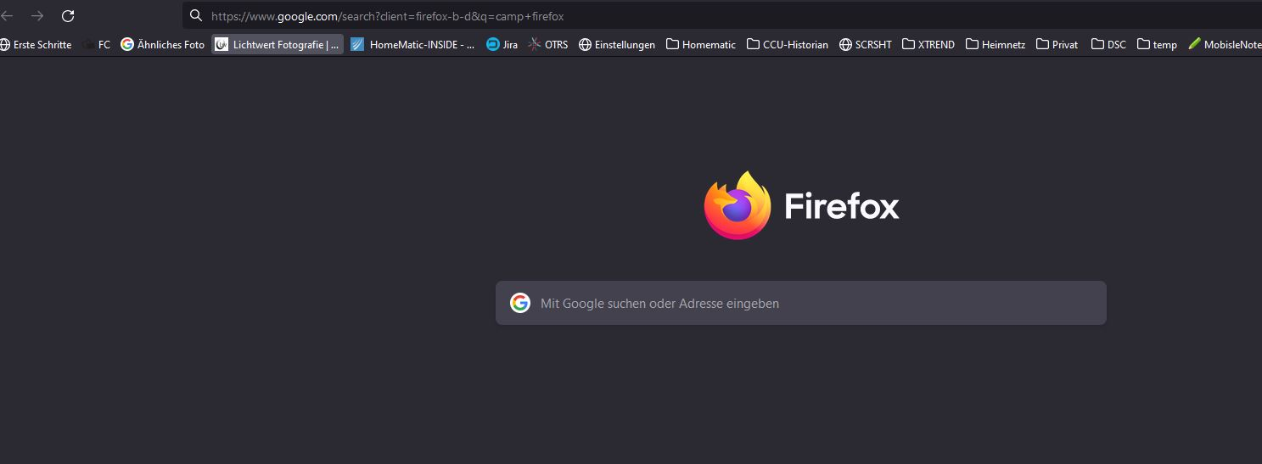The width and height of the screenshot is (1262, 464).
Task: Focus the URL address bar text
Action: point(387,16)
